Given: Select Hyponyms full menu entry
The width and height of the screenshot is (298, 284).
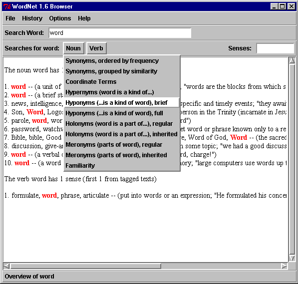Looking at the screenshot, I should pos(122,113).
